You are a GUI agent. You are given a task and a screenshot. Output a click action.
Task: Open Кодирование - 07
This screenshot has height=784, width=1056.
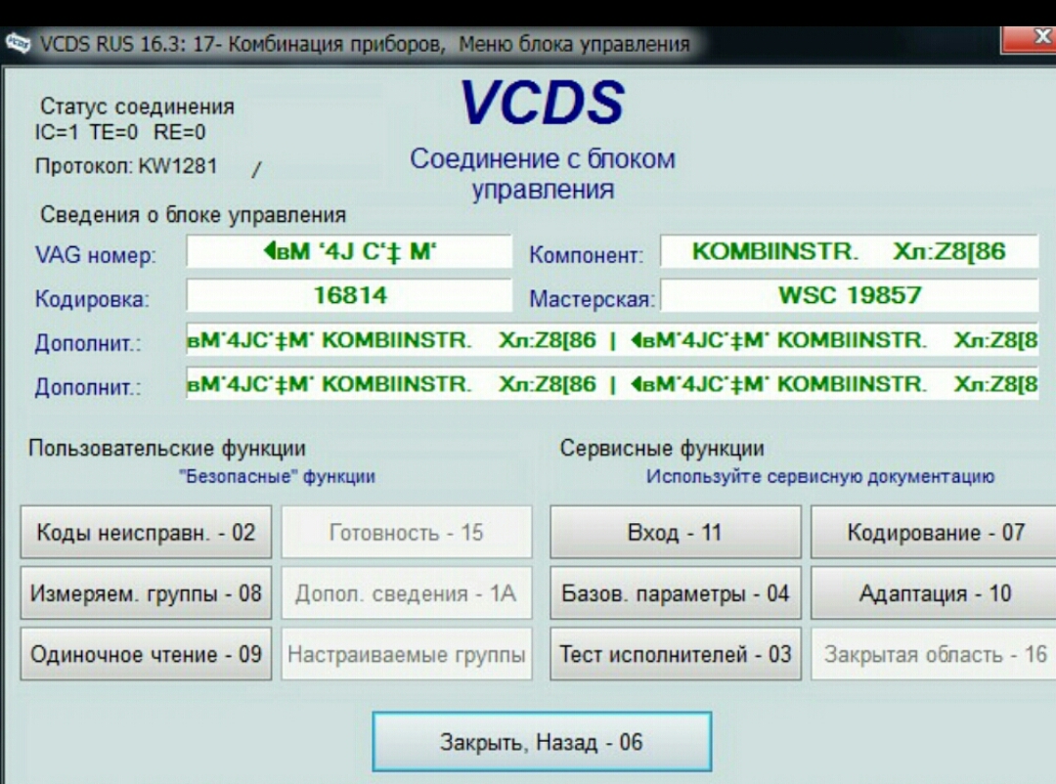[x=936, y=532]
